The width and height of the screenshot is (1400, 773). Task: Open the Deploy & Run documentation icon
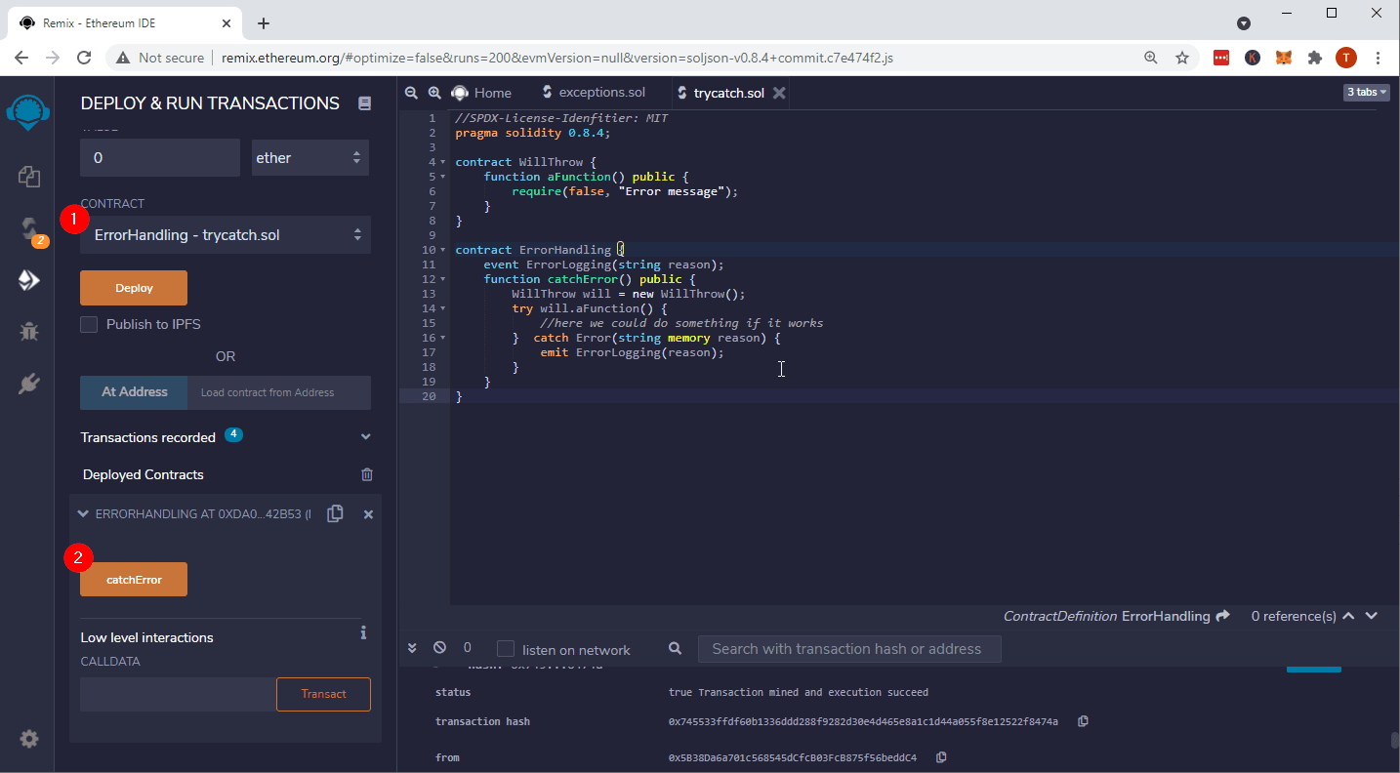point(364,103)
